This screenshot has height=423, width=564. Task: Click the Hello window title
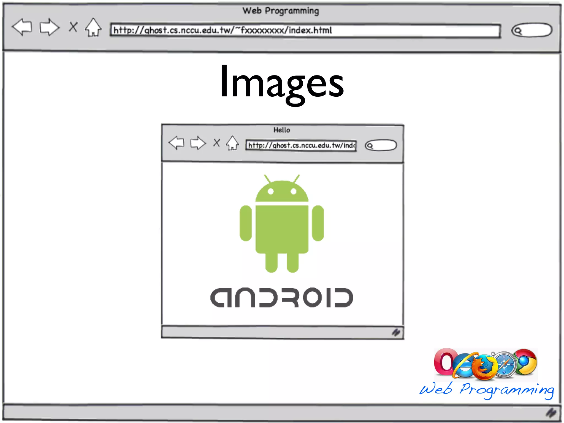(281, 130)
